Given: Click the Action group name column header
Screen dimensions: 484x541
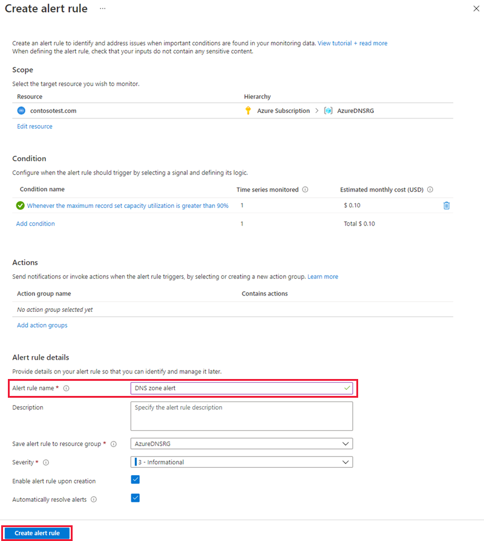Looking at the screenshot, I should coord(44,294).
